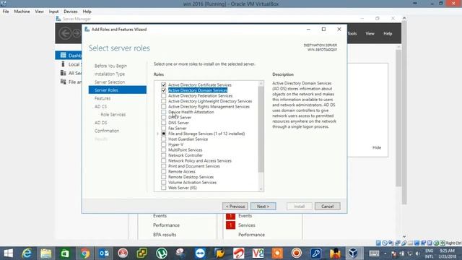Go to Before You Begin step

click(x=110, y=66)
